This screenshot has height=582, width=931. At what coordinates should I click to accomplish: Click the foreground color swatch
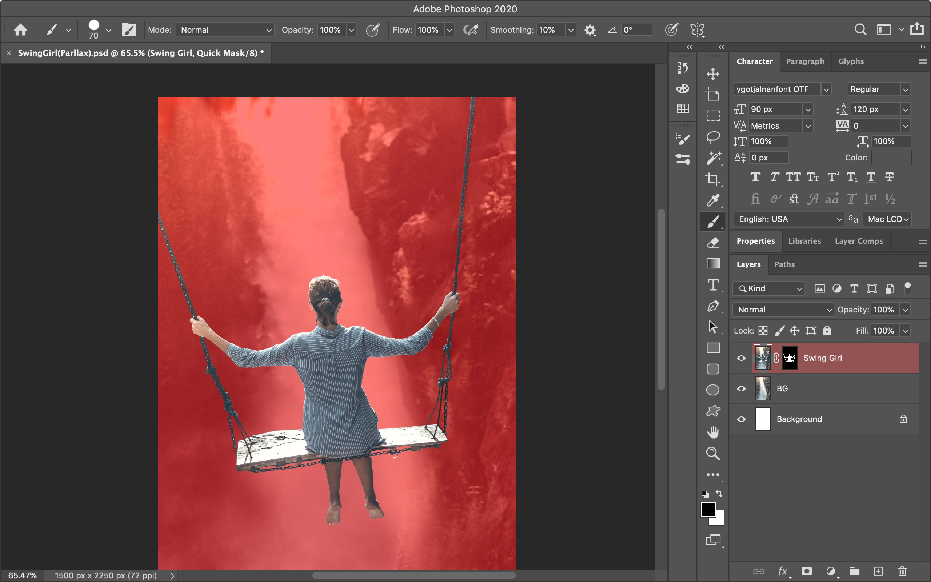[x=708, y=510]
